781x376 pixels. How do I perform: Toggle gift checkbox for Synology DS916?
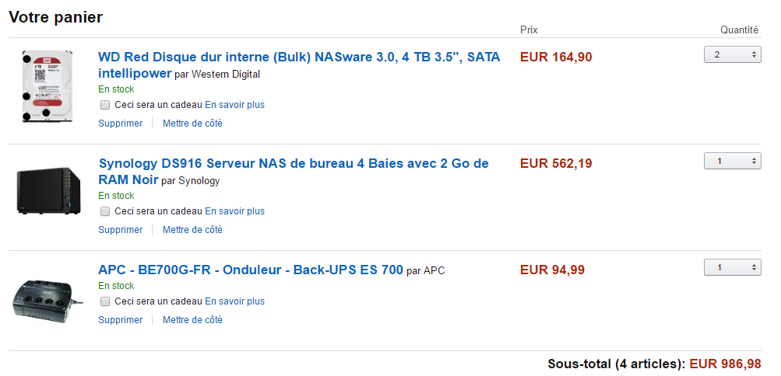[x=105, y=211]
